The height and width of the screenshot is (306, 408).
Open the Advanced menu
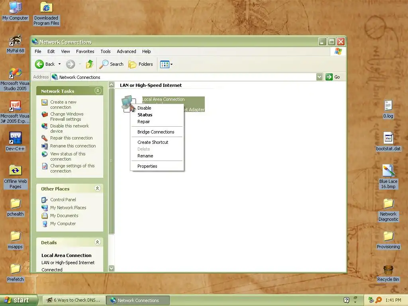126,51
